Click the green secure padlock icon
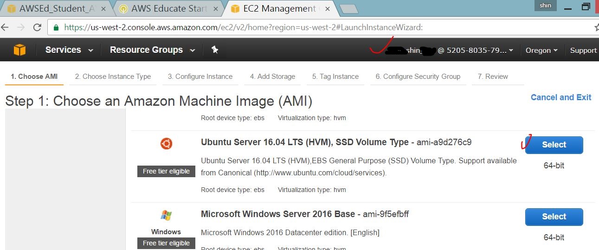This screenshot has width=599, height=250. (x=56, y=27)
